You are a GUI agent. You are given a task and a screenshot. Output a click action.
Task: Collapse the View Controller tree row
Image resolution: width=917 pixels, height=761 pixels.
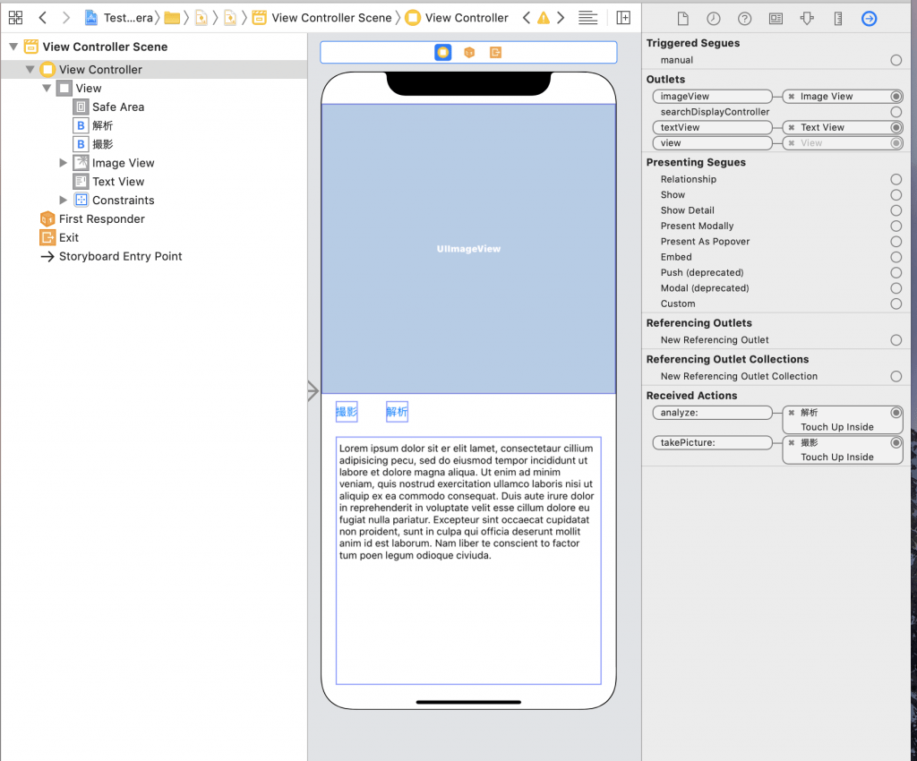click(30, 69)
